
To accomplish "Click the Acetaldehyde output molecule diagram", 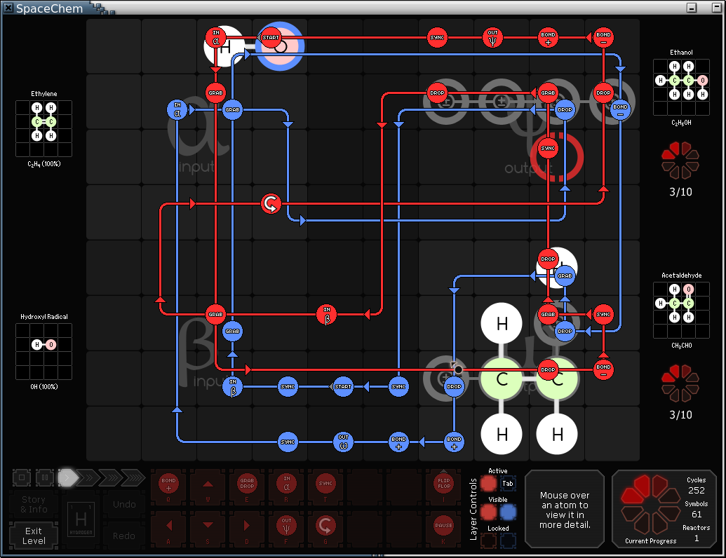I will [682, 310].
